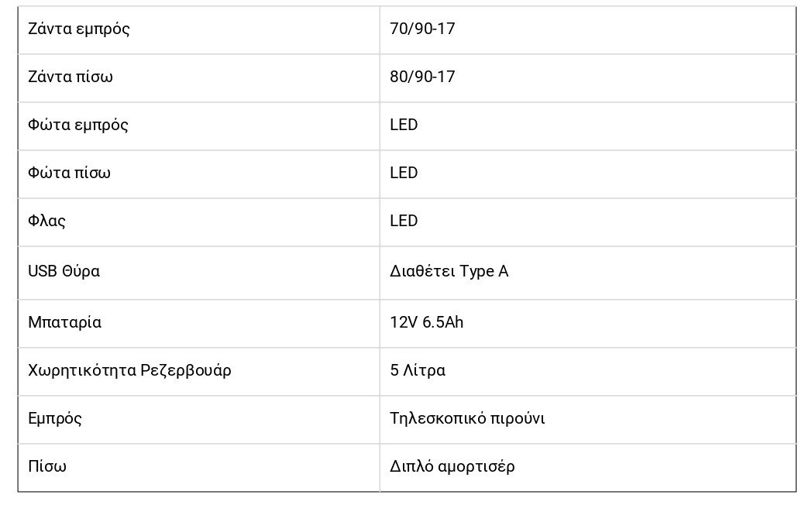Select the '12V 6.5Ah' battery value
Image resolution: width=805 pixels, height=505 pixels.
(426, 322)
